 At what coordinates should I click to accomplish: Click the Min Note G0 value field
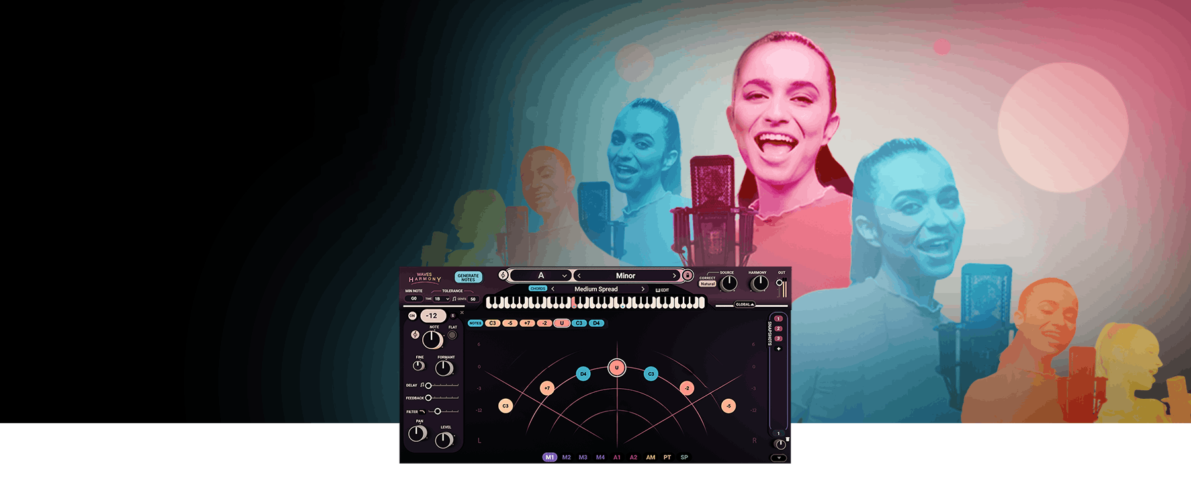point(414,298)
